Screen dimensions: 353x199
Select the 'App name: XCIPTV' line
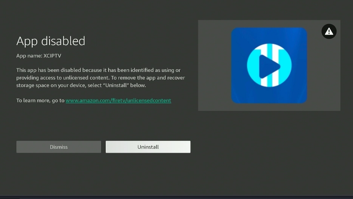click(39, 56)
